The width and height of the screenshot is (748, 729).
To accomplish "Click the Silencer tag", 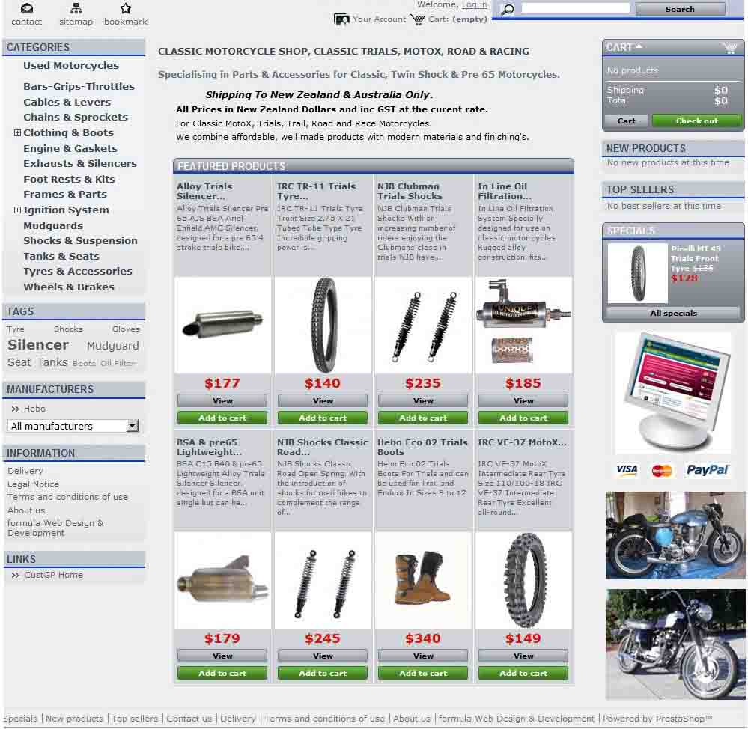I will (x=38, y=345).
